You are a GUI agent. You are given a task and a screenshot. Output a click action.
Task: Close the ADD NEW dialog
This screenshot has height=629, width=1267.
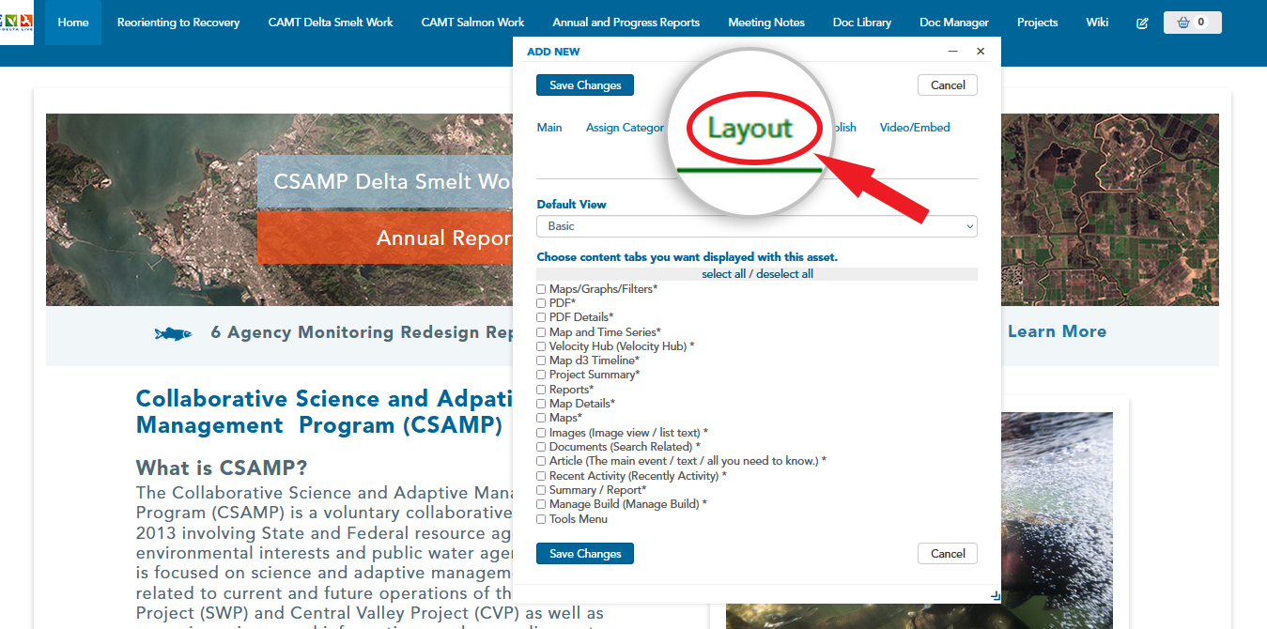pos(981,52)
